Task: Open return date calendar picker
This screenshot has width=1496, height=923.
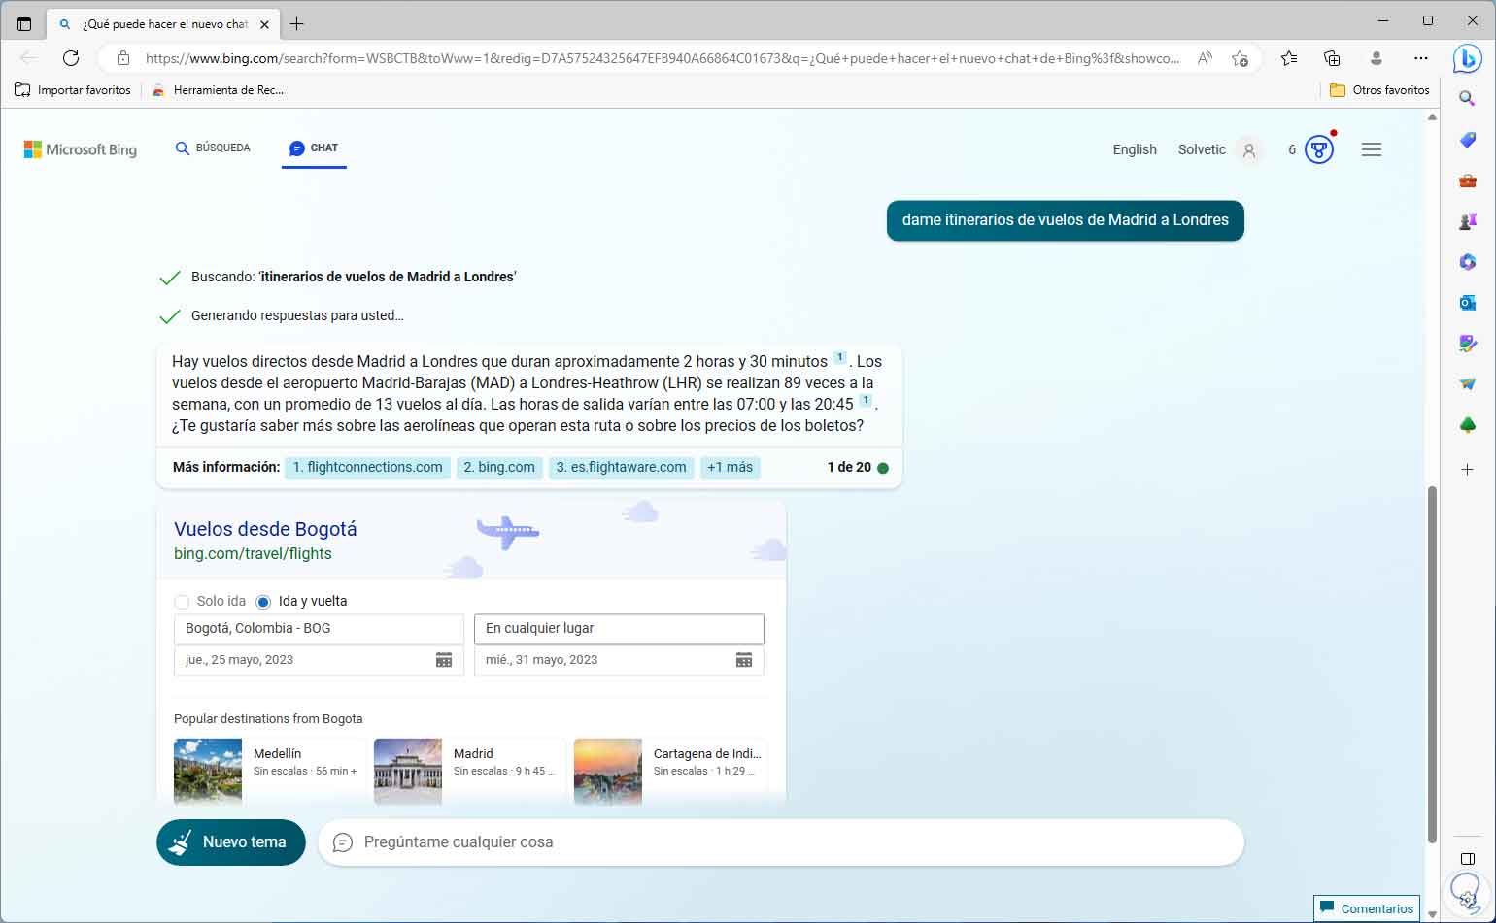Action: tap(744, 660)
